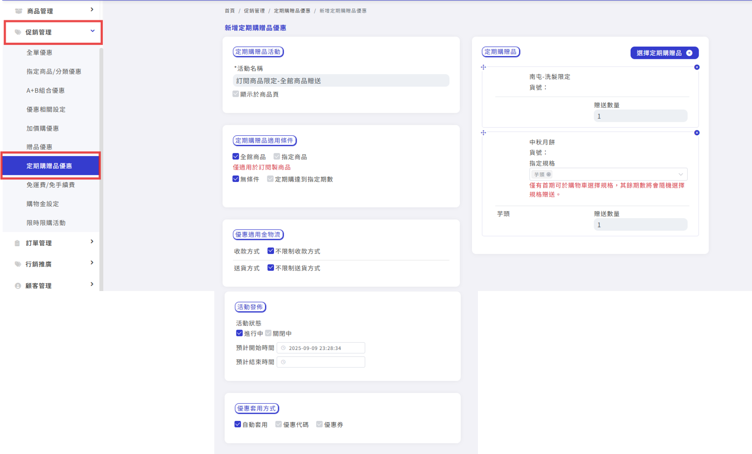
Task: Open 指定商品/分類優惠 in sidebar
Action: coord(54,72)
